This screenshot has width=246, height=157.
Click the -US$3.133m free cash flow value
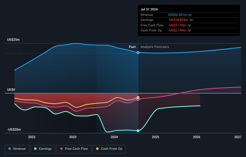177,25
